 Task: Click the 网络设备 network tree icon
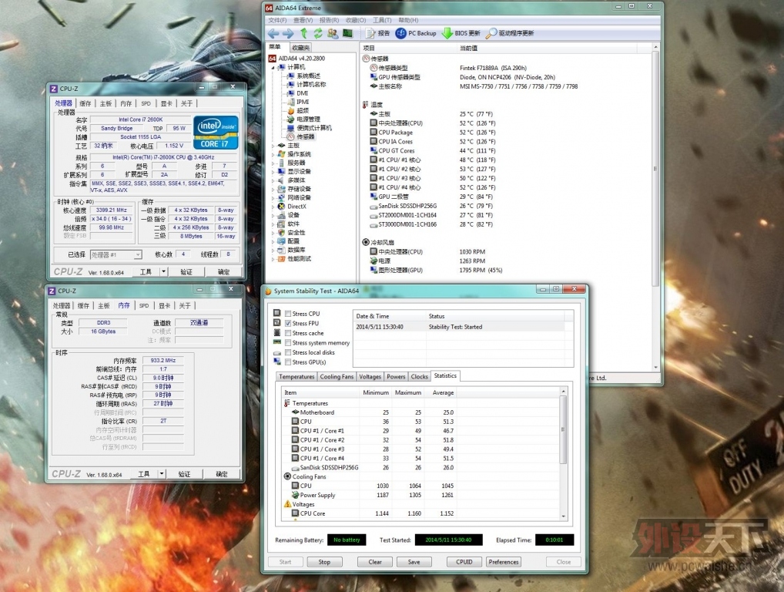(x=282, y=197)
